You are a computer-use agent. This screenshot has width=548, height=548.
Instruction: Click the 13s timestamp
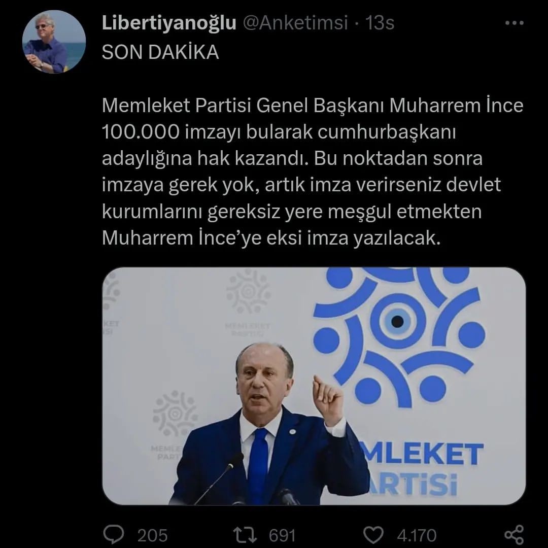[x=380, y=23]
